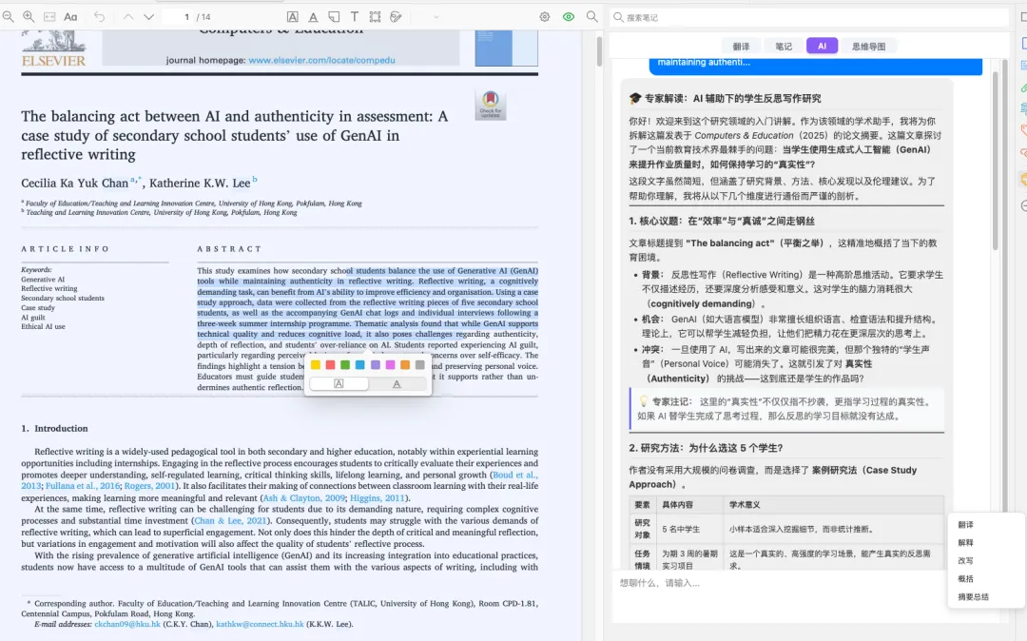1027x641 pixels.
Task: Zoom out of the PDF page
Action: (x=8, y=16)
